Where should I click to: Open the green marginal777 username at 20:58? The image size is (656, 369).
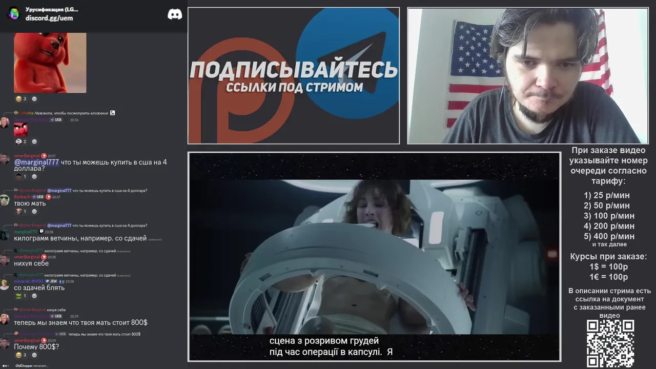26,232
